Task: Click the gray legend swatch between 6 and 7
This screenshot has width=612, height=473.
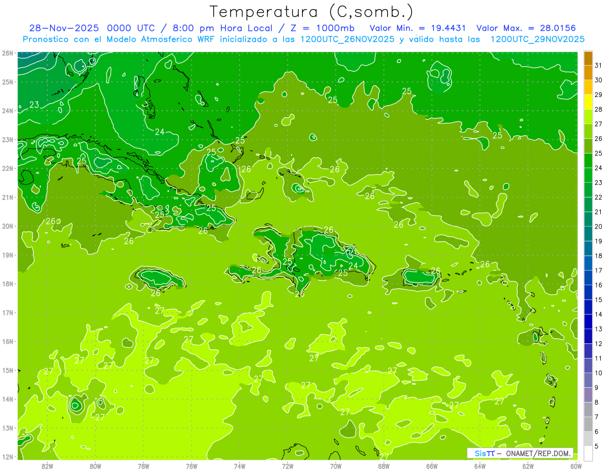Action: point(589,425)
